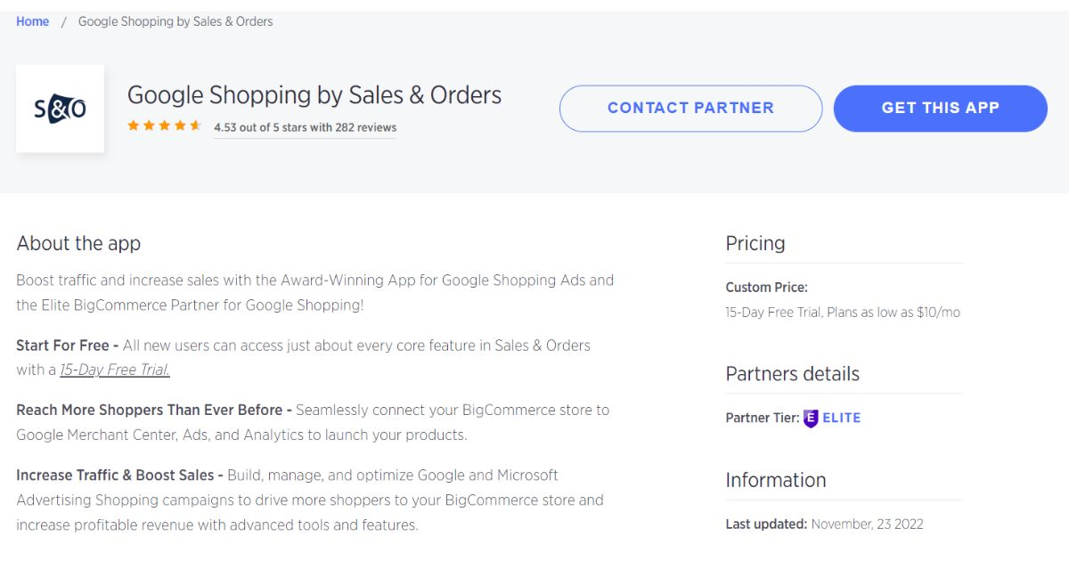Click the Home breadcrumb link
Screen dimensions: 1069x561
tap(32, 21)
